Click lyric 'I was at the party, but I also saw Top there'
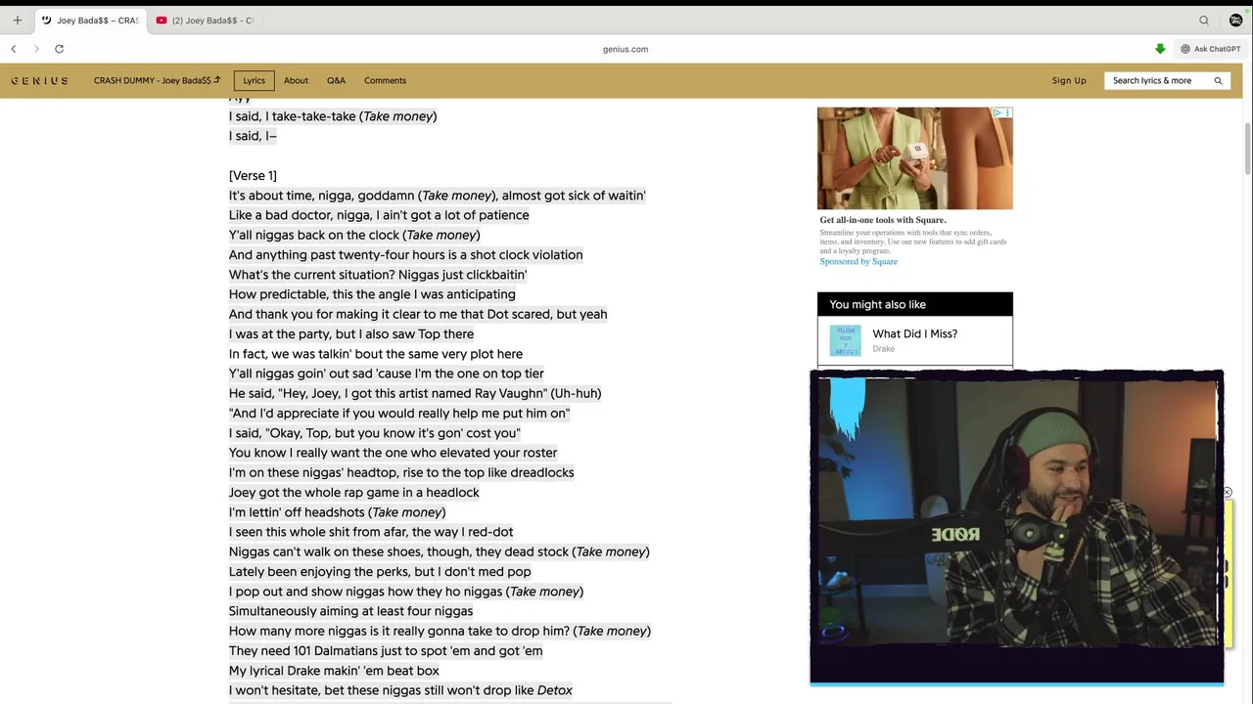 click(351, 333)
